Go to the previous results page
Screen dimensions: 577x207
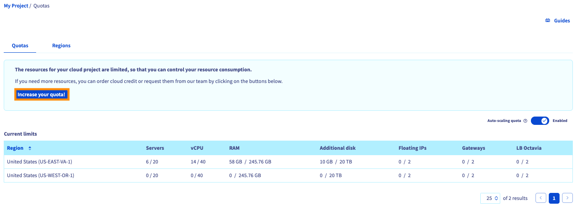(540, 198)
